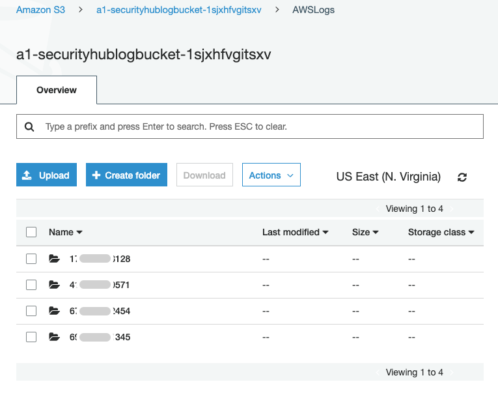Viewport: 498px width, 395px height.
Task: Check the box for folder ending 454
Action: pyautogui.click(x=31, y=311)
